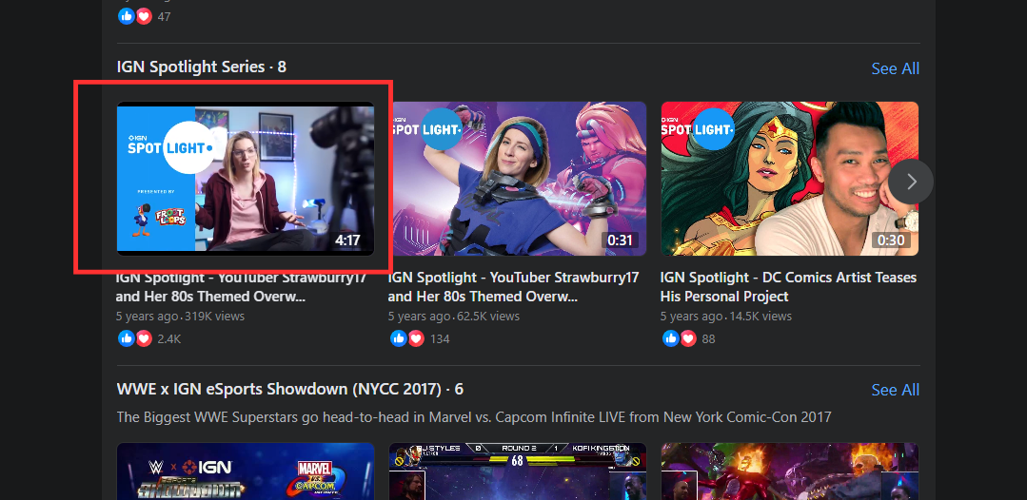Screen dimensions: 1027x500
Task: Open title of the 319K views Strawburry17 video
Action: (241, 287)
